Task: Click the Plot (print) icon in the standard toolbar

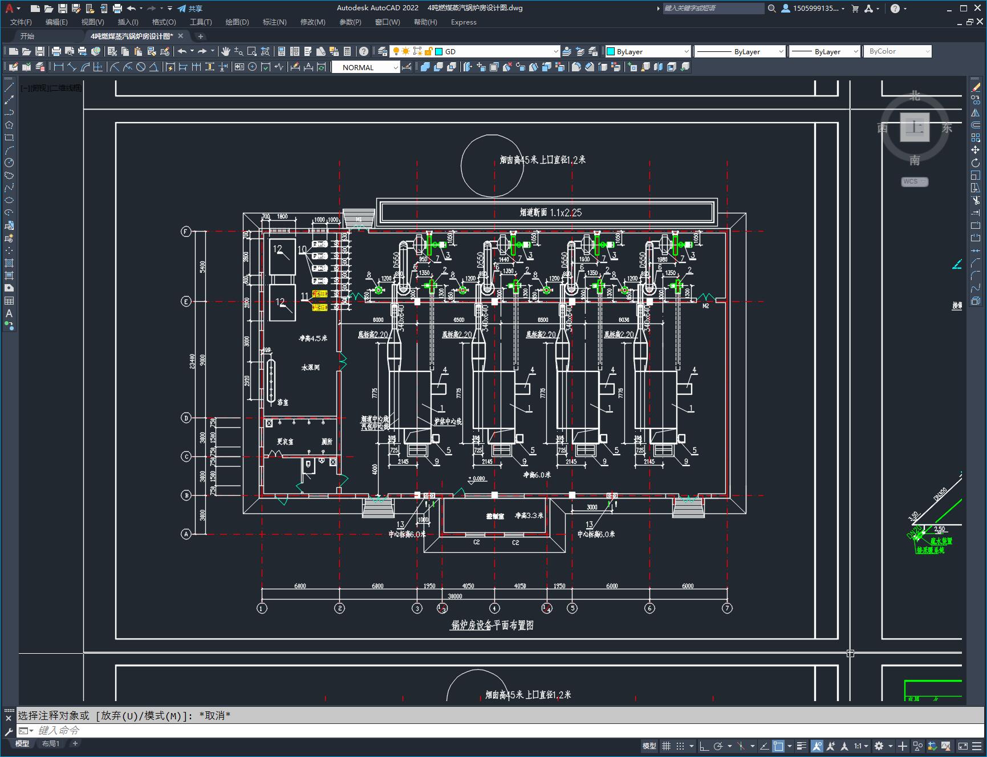Action: (56, 51)
